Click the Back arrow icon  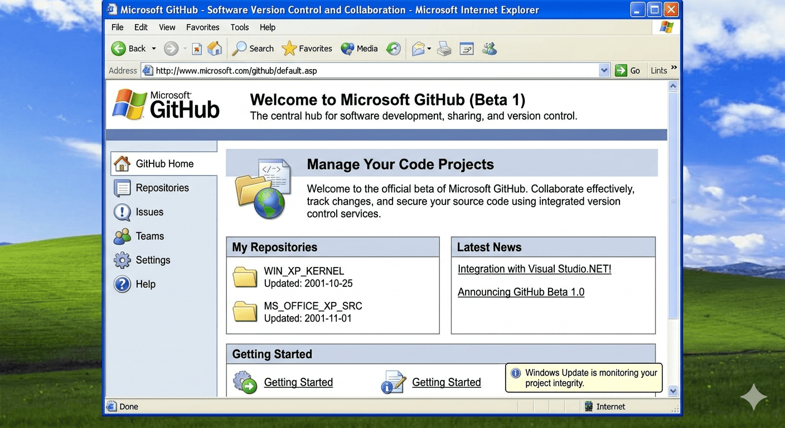(x=118, y=48)
